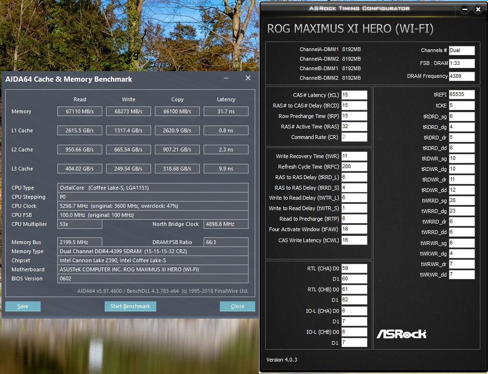Click L3 Cache Copy value 318.68 GB/s
This screenshot has height=374, width=488.
click(x=177, y=169)
